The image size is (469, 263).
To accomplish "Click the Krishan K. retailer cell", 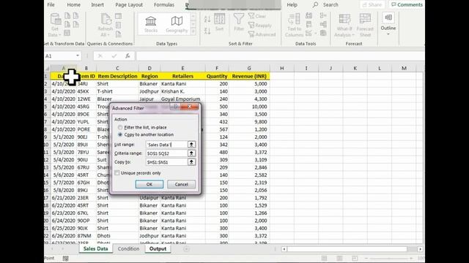I will coord(182,91).
